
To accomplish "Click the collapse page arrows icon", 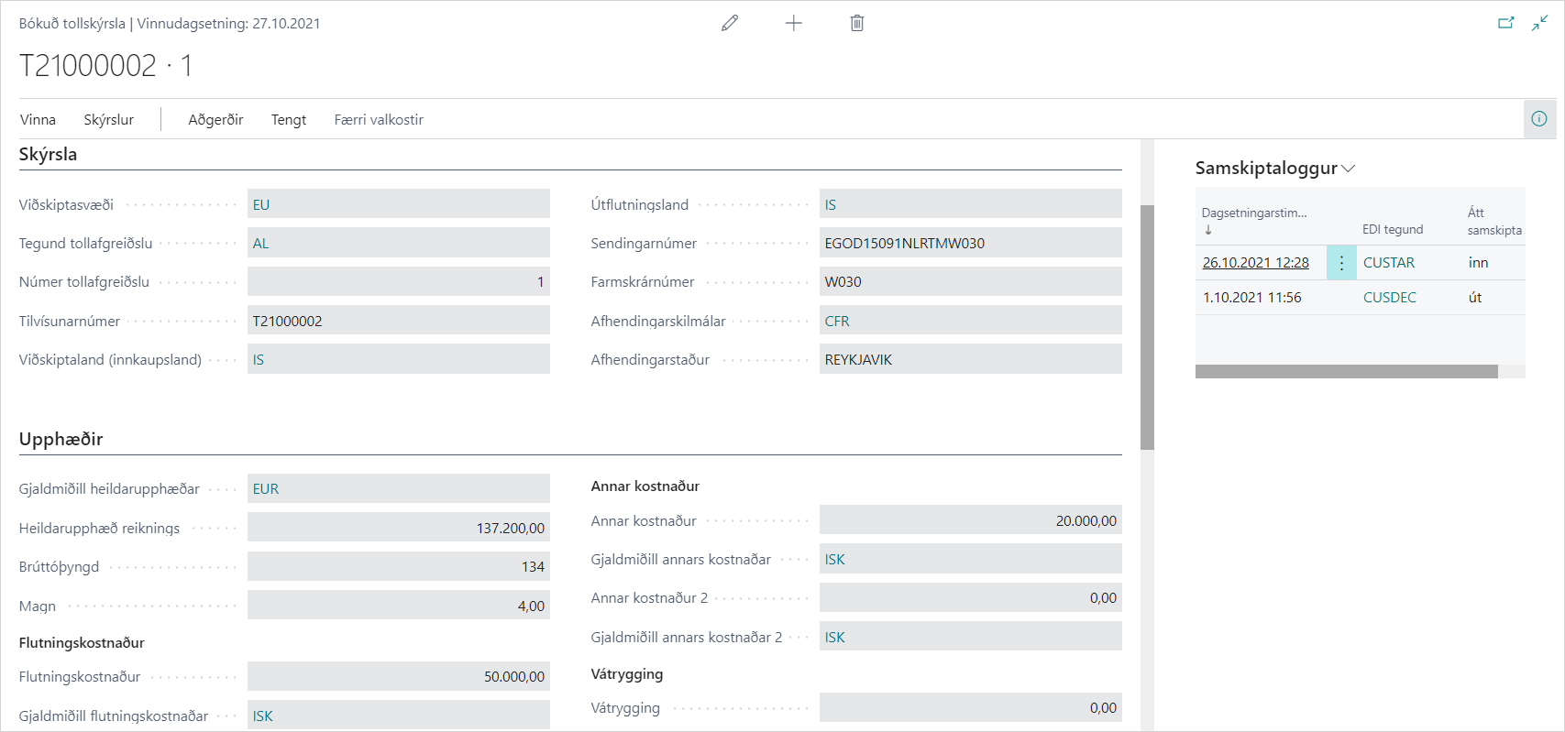I will 1539,23.
